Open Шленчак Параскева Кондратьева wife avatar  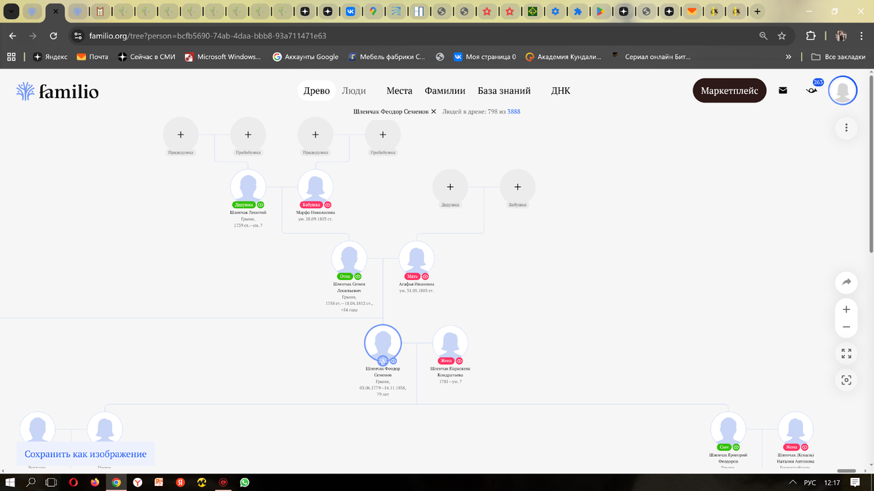[x=450, y=343]
